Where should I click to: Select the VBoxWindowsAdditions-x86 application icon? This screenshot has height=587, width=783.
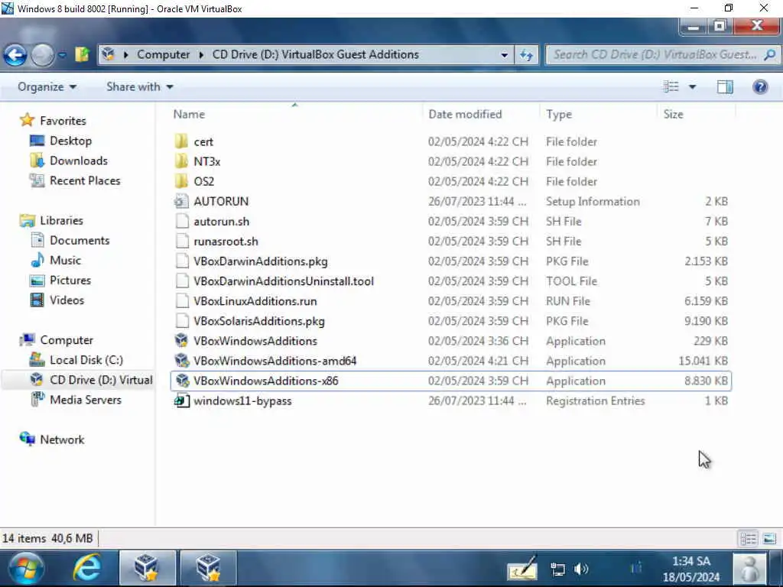pos(182,381)
